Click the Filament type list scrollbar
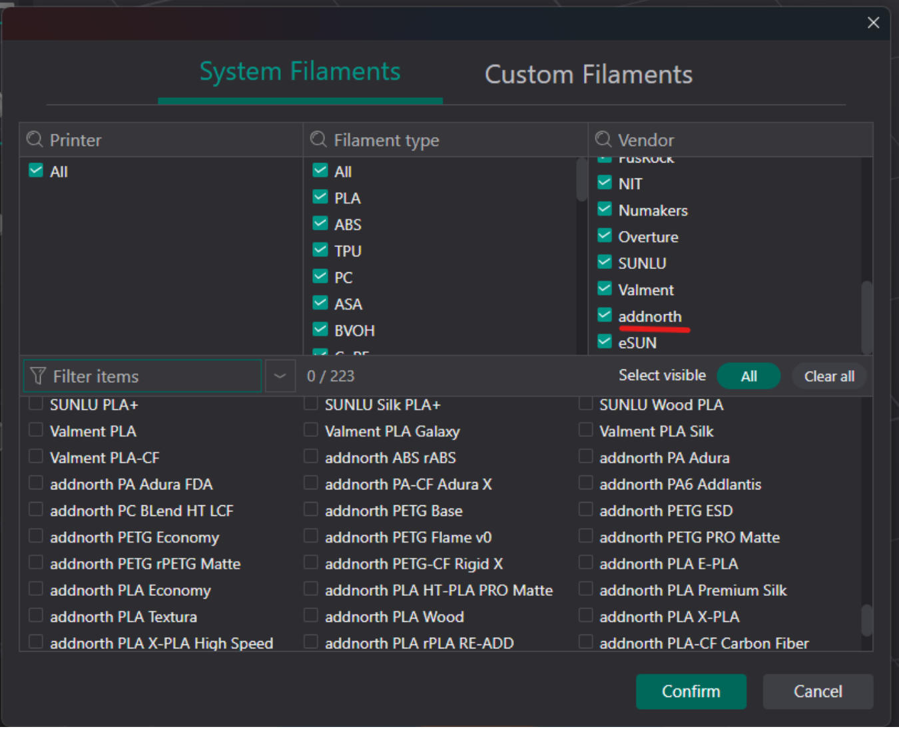 582,180
